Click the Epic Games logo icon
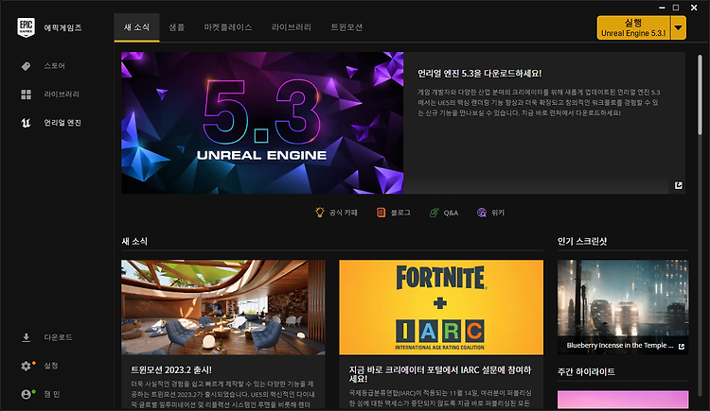The height and width of the screenshot is (411, 710). (26, 27)
